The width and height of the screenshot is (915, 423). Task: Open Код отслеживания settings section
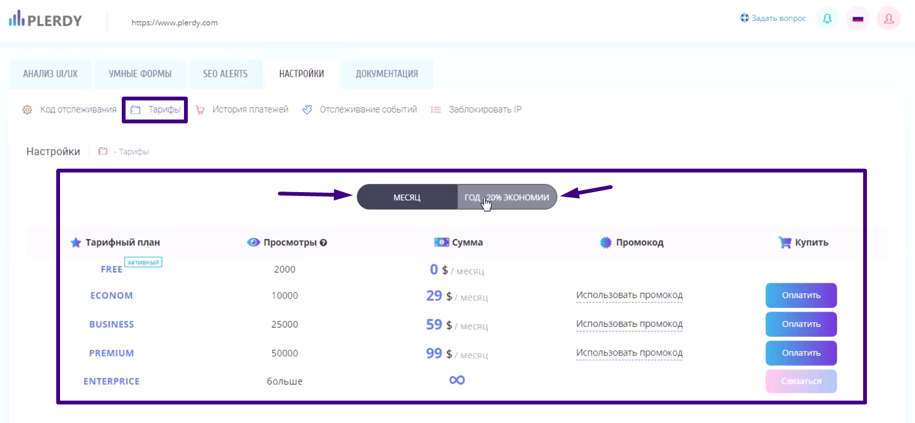[78, 110]
